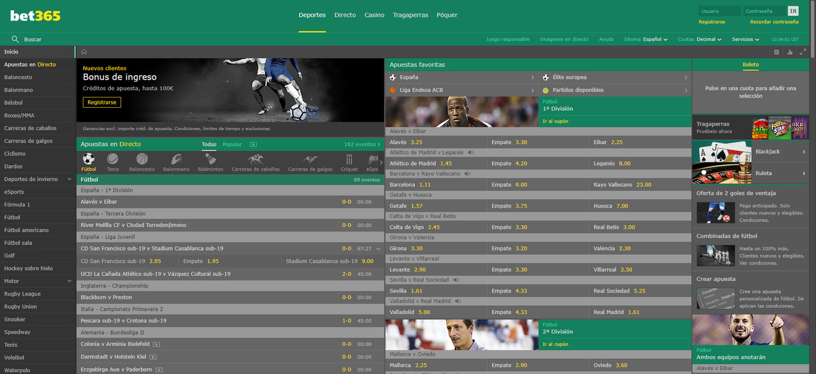The image size is (816, 374).
Task: Click video icon next to Colonia v Arminia Bielefeld
Action: point(157,344)
